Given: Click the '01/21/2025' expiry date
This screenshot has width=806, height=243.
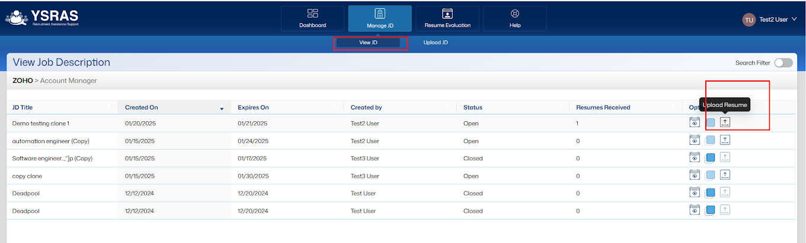Looking at the screenshot, I should (x=252, y=124).
